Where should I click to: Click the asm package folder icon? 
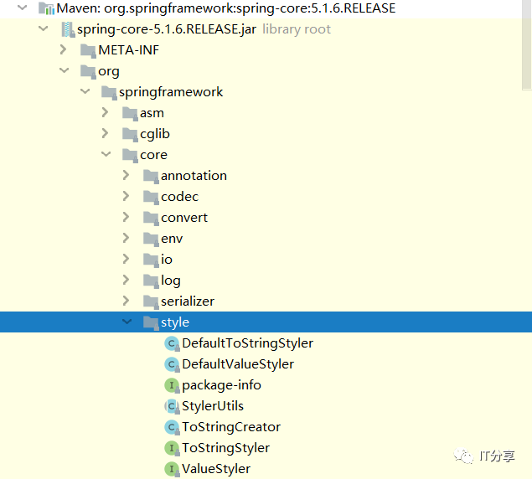131,113
